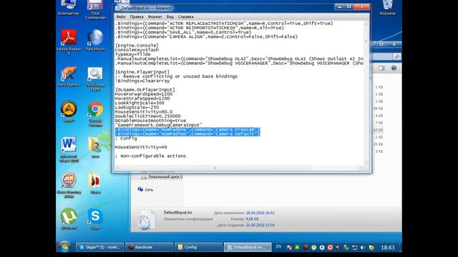The width and height of the screenshot is (458, 257).
Task: Click the line "DoubleClickTime=0.250000"
Action: 147,116
